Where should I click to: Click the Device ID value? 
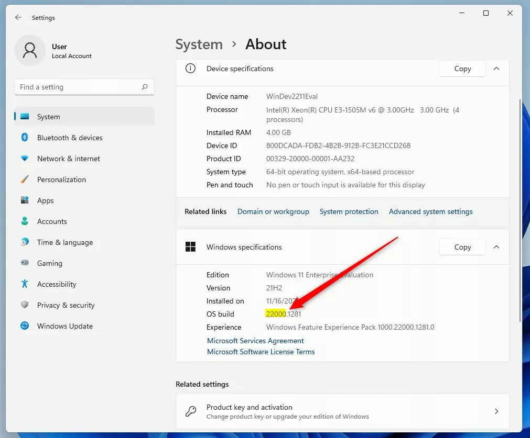pyautogui.click(x=338, y=146)
